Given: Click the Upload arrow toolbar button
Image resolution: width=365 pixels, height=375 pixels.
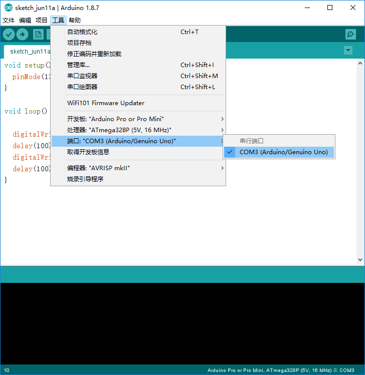Looking at the screenshot, I should pyautogui.click(x=22, y=35).
